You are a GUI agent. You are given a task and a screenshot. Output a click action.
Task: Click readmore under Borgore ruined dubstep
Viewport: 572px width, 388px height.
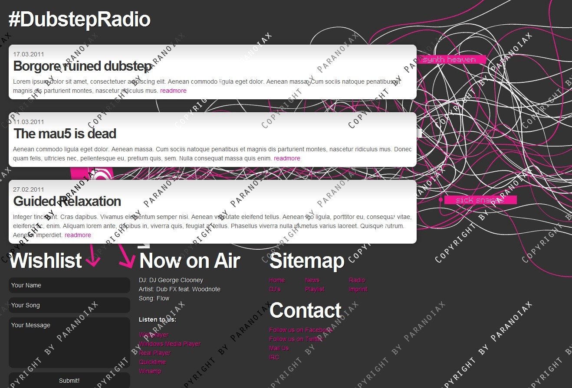click(173, 91)
